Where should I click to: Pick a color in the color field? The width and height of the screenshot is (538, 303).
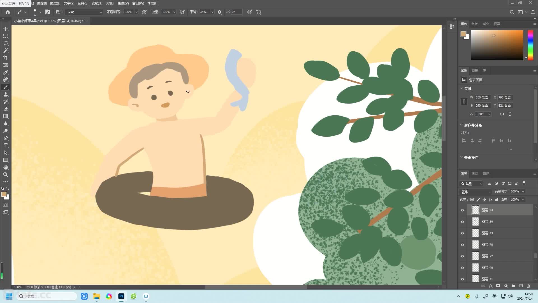click(x=497, y=45)
